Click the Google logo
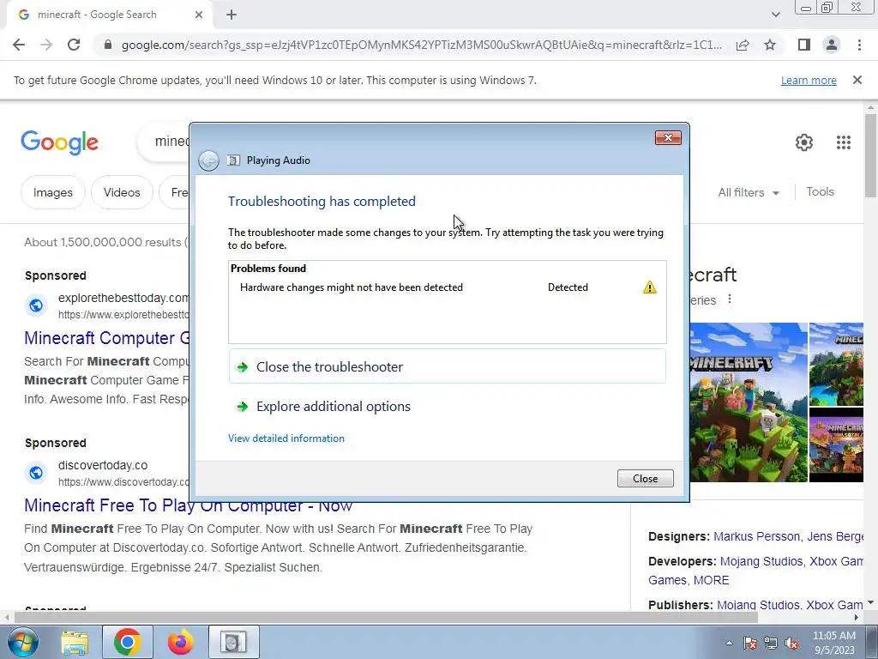 point(59,142)
